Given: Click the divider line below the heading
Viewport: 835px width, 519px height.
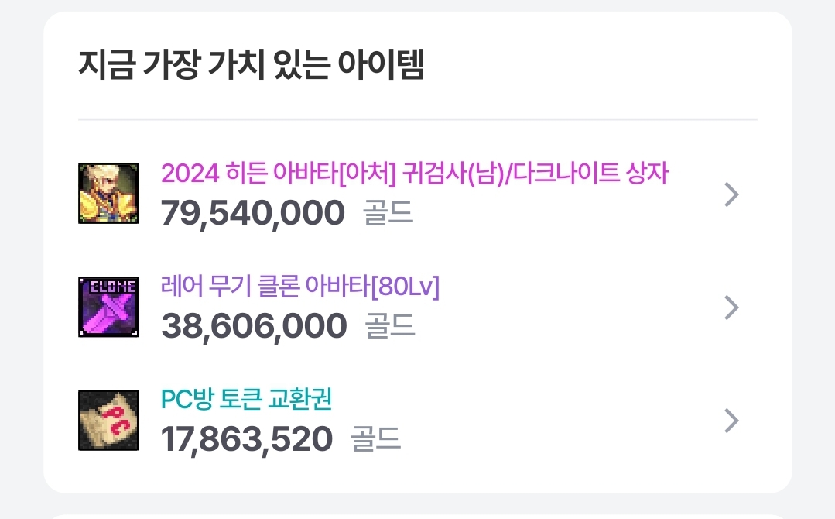Looking at the screenshot, I should click(418, 119).
